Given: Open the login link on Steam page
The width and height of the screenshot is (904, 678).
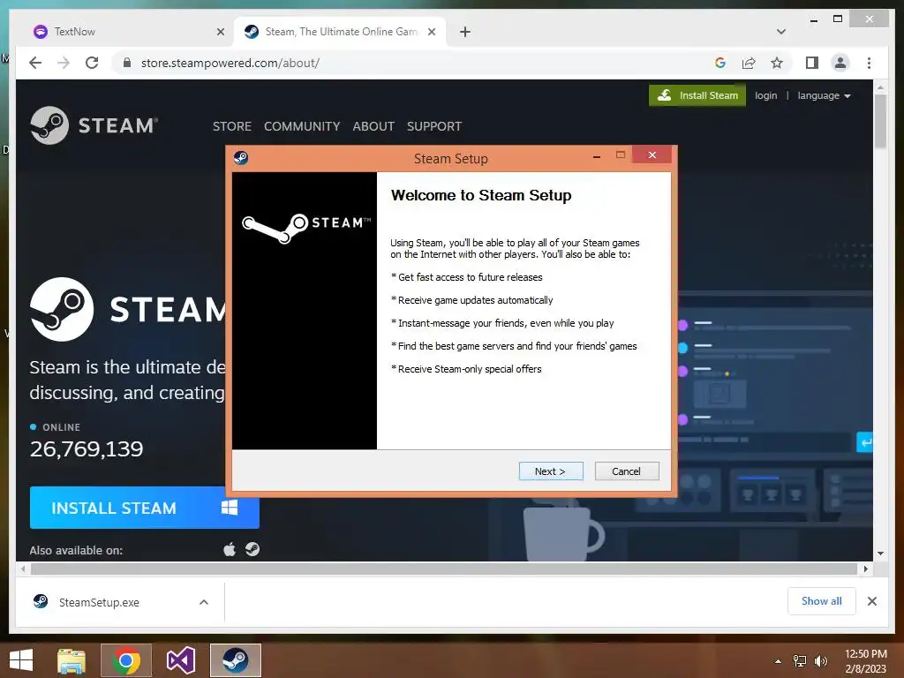Looking at the screenshot, I should tap(765, 95).
